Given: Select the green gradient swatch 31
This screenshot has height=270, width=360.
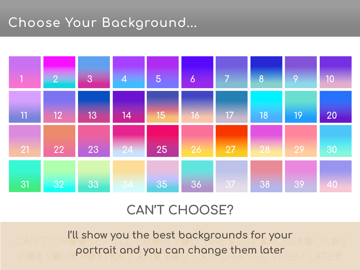Looking at the screenshot, I should 25,176.
